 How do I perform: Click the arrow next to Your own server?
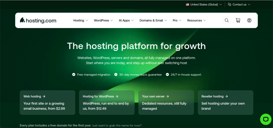(x=167, y=96)
